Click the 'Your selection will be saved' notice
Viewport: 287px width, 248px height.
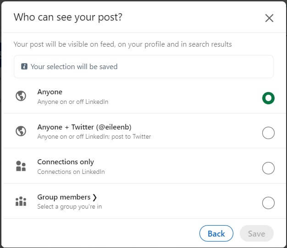(143, 67)
